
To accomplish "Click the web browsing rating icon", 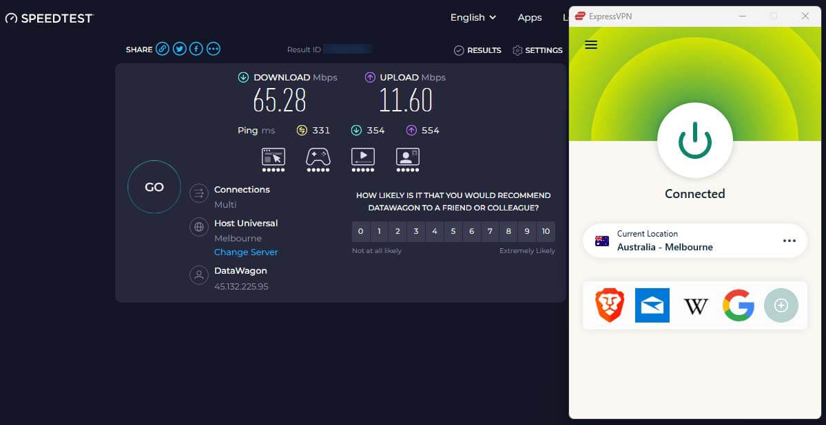I will [273, 160].
